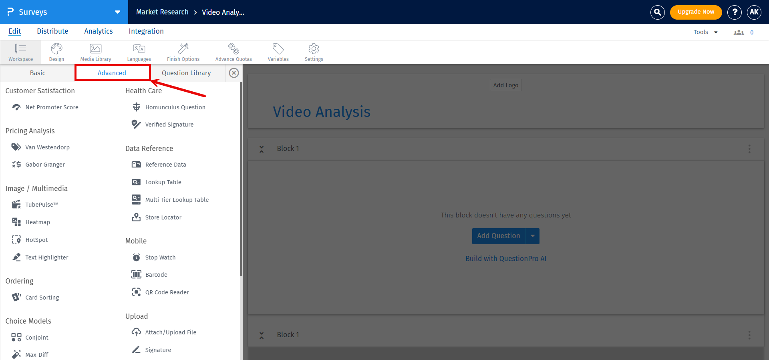Image resolution: width=769 pixels, height=360 pixels.
Task: Switch to the Basic tab
Action: pyautogui.click(x=38, y=73)
